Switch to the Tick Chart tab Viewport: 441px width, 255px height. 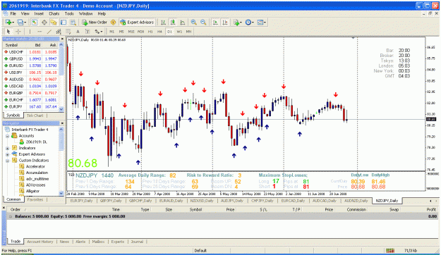coord(35,116)
